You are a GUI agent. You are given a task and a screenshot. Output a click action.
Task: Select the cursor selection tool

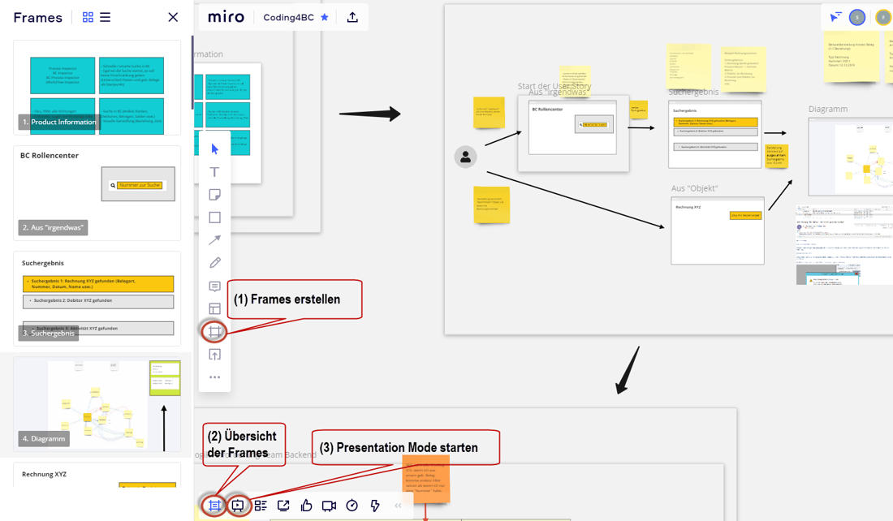click(x=214, y=149)
